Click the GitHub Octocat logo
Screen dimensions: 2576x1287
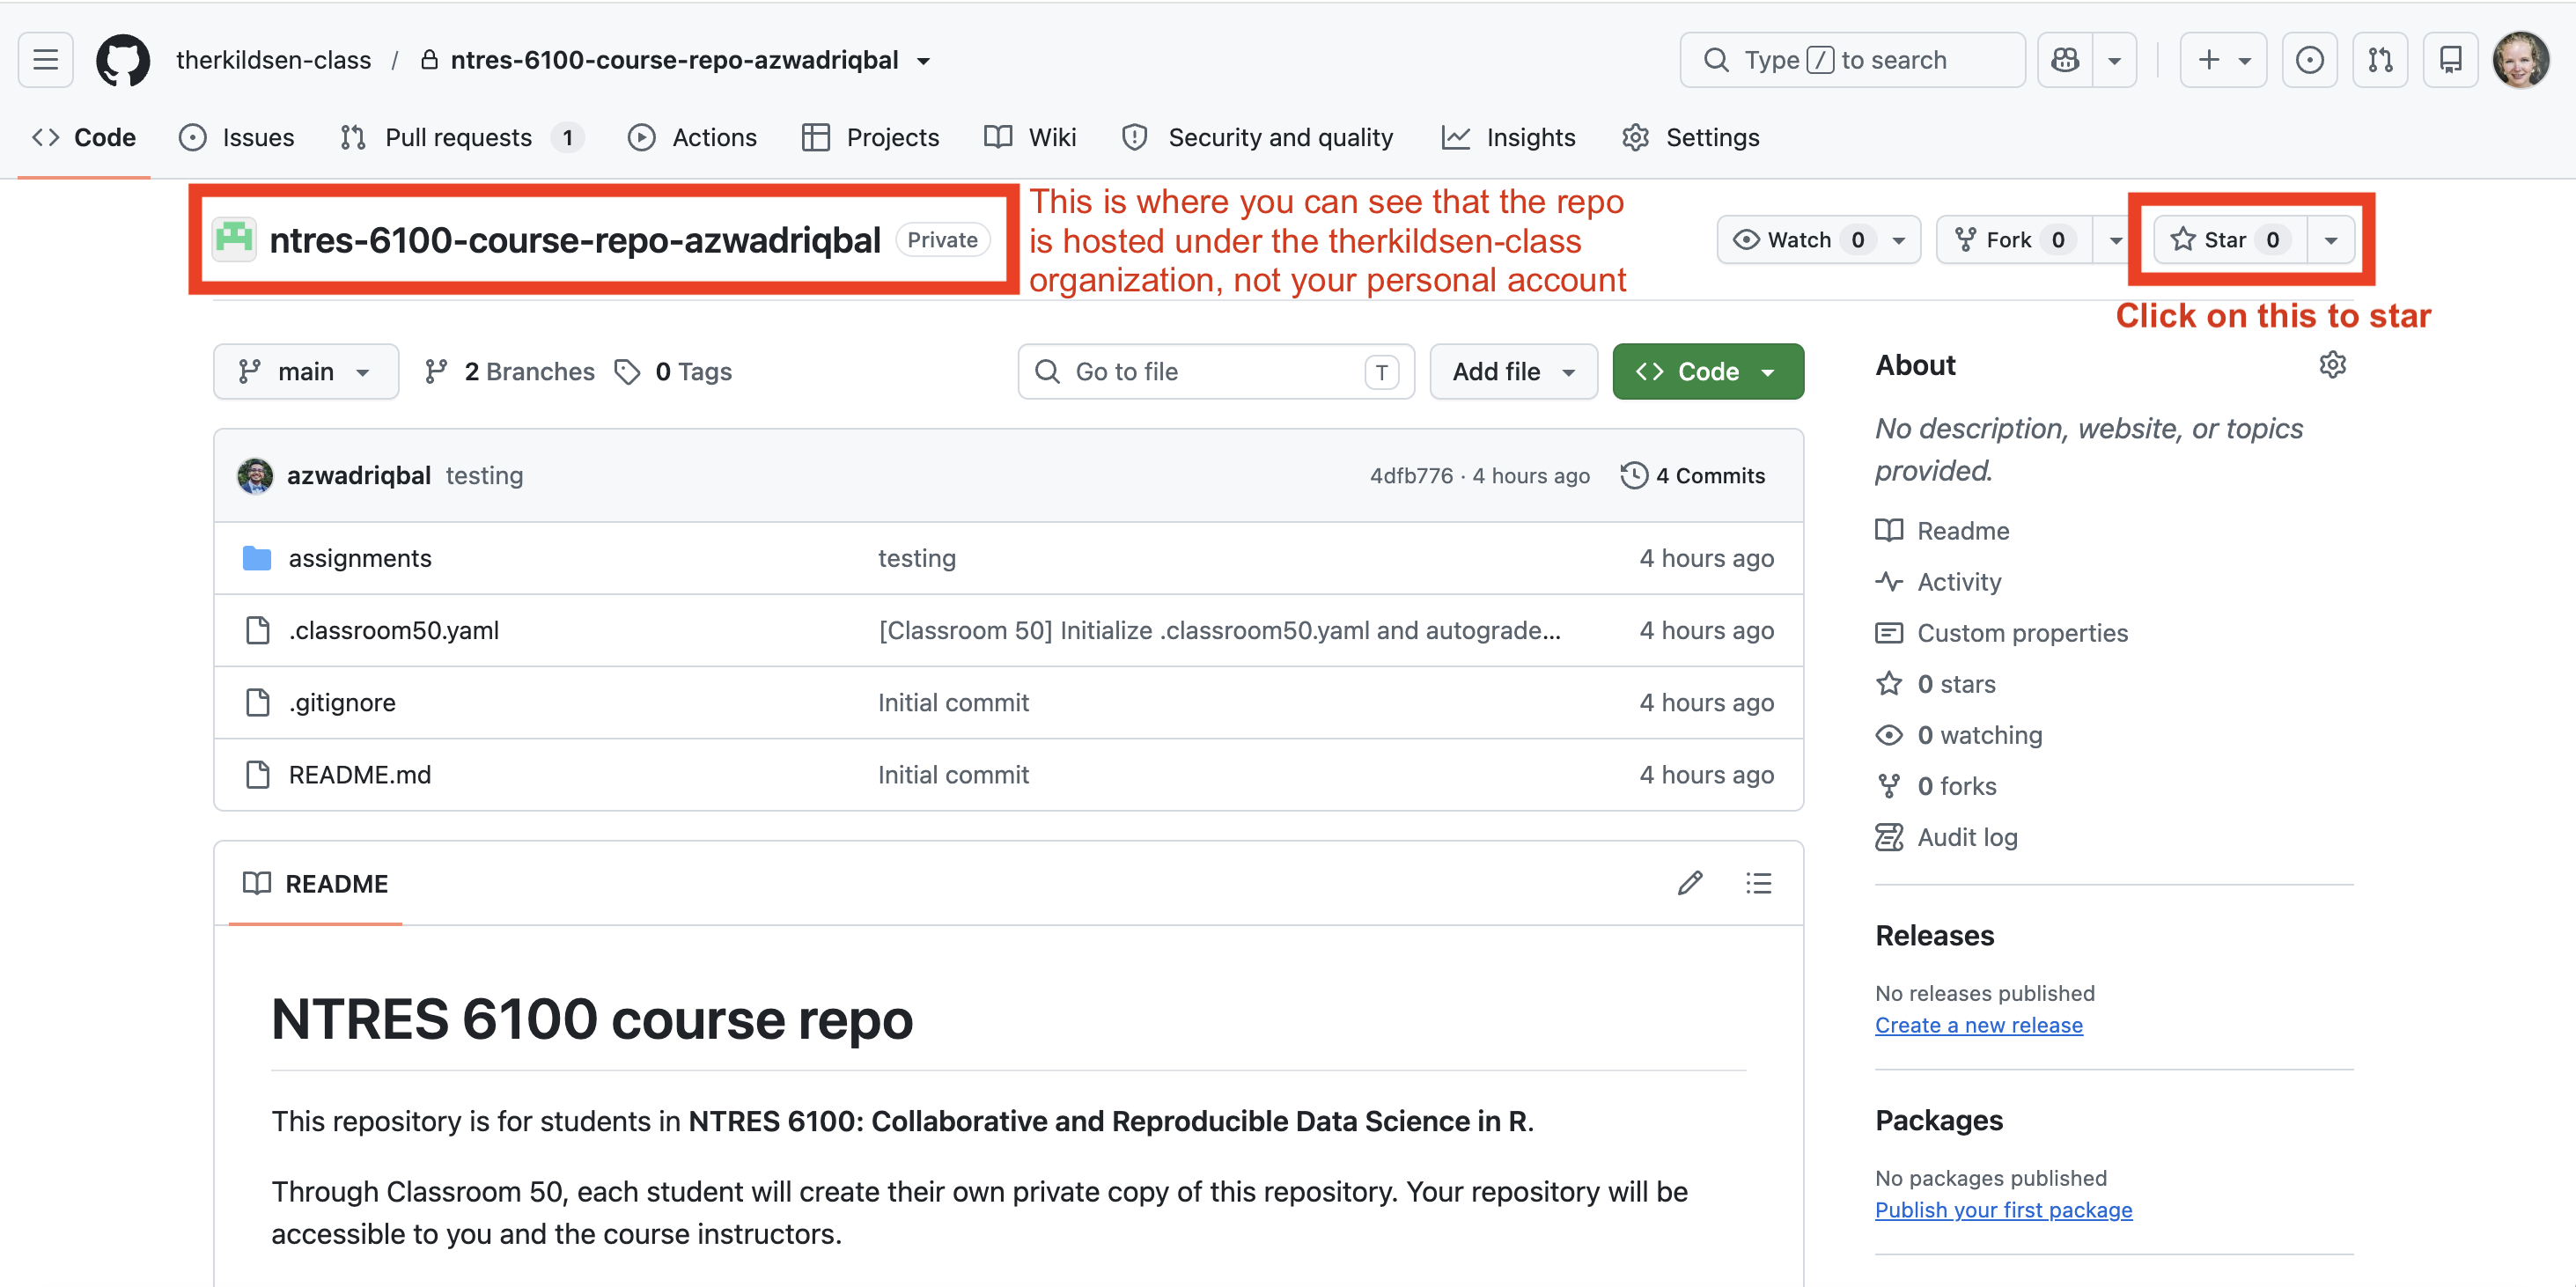(x=123, y=60)
